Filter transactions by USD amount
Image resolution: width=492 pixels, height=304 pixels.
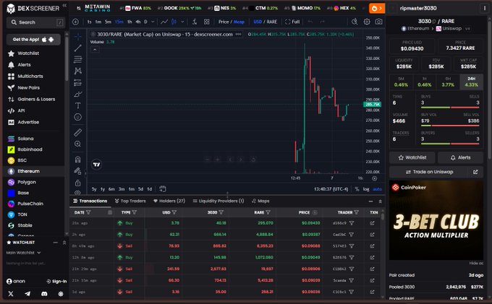coord(174,212)
